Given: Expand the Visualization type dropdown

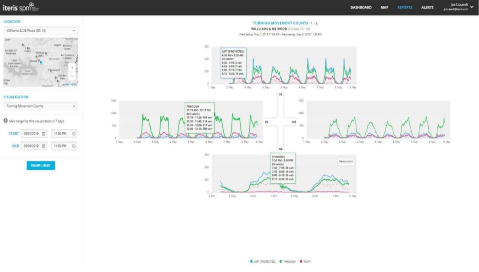Looking at the screenshot, I should point(40,106).
